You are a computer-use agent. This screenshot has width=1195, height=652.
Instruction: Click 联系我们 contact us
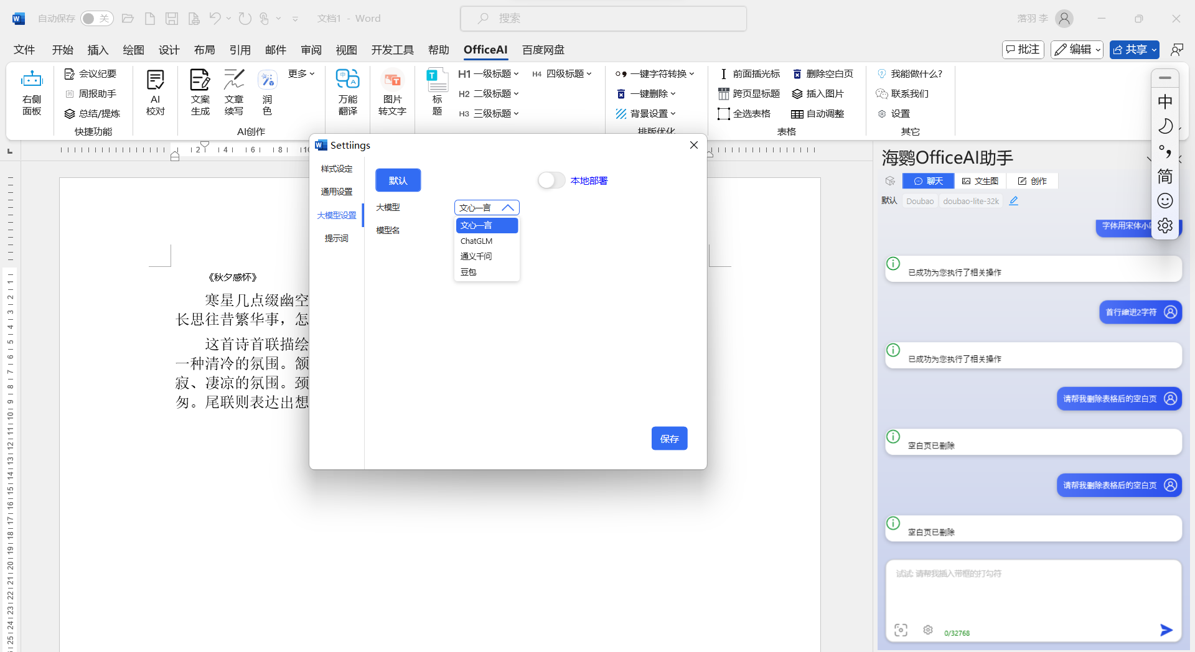click(902, 94)
